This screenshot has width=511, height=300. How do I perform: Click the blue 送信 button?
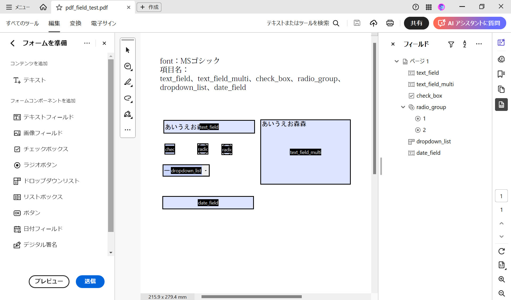90,281
